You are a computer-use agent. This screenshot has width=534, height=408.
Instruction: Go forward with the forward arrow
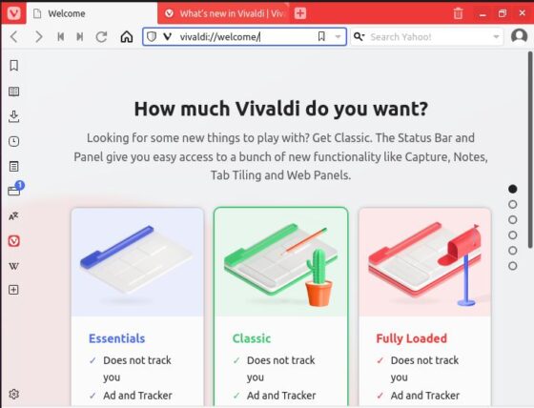pos(39,36)
